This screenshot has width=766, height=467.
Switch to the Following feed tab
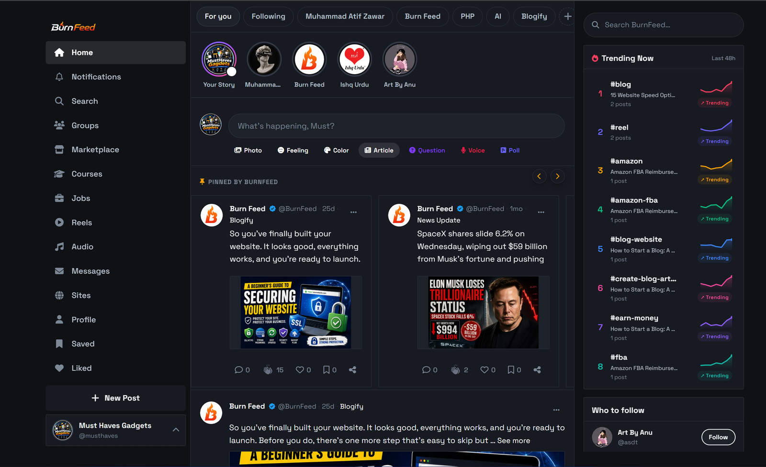268,16
